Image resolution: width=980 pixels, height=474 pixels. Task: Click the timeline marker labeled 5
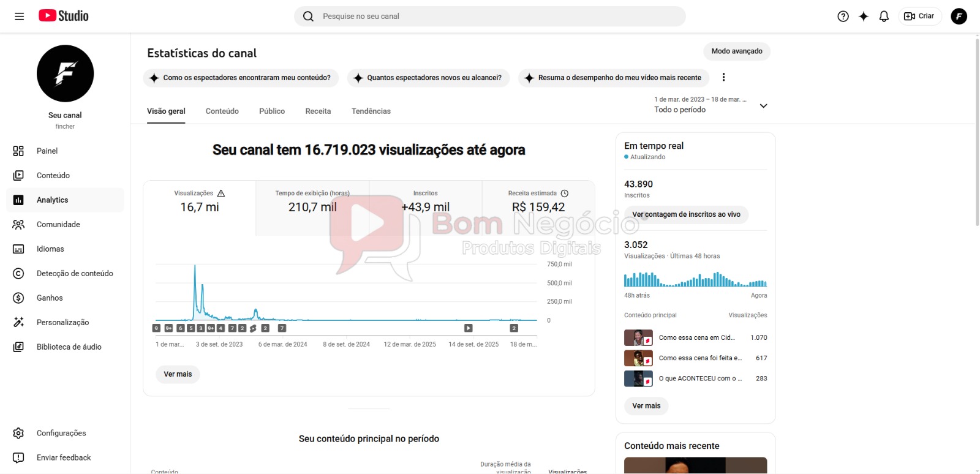(x=191, y=328)
